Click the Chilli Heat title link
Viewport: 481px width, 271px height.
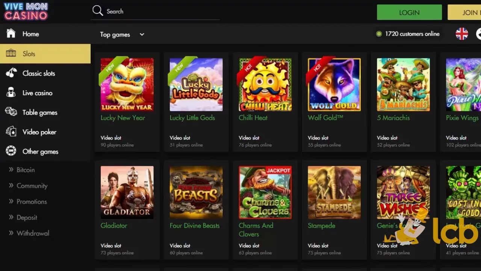(253, 118)
